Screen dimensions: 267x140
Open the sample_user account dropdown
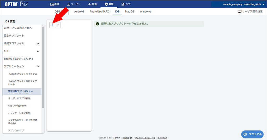click(x=254, y=4)
